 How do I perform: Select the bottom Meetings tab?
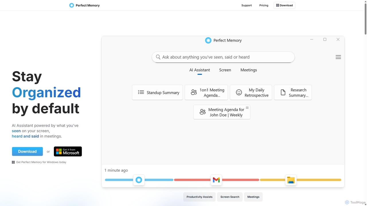[x=253, y=197]
